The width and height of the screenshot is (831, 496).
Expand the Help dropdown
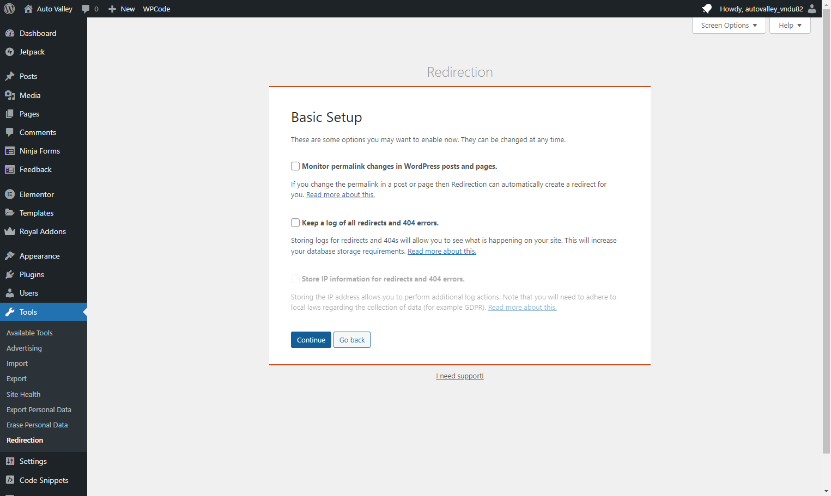pyautogui.click(x=790, y=26)
